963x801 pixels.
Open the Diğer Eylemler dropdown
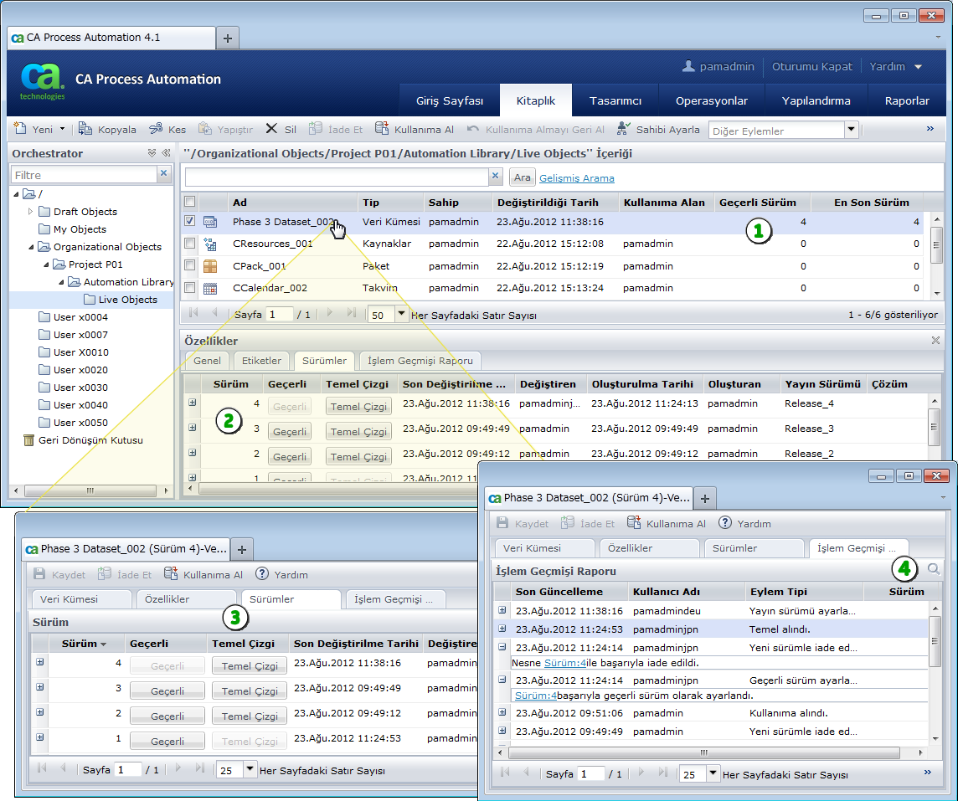point(852,130)
